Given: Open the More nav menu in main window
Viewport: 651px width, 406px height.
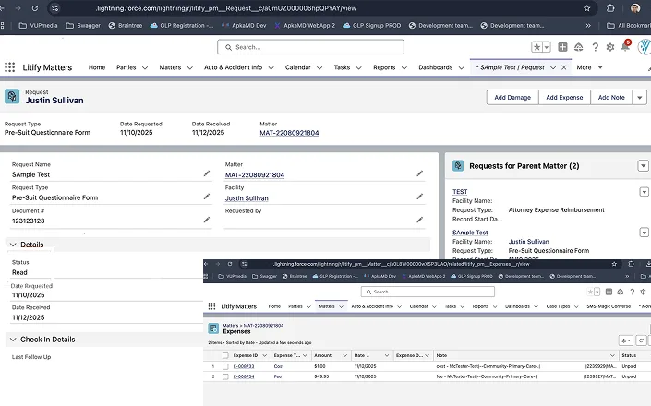Looking at the screenshot, I should (x=589, y=67).
